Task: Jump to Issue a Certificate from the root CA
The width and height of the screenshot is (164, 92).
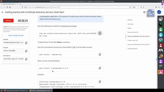Action: (x=138, y=36)
